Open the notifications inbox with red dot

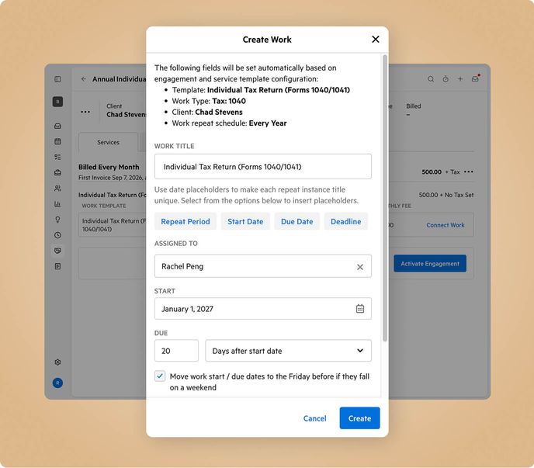click(475, 78)
